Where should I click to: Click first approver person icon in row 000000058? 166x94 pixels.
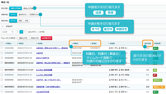pos(110,48)
